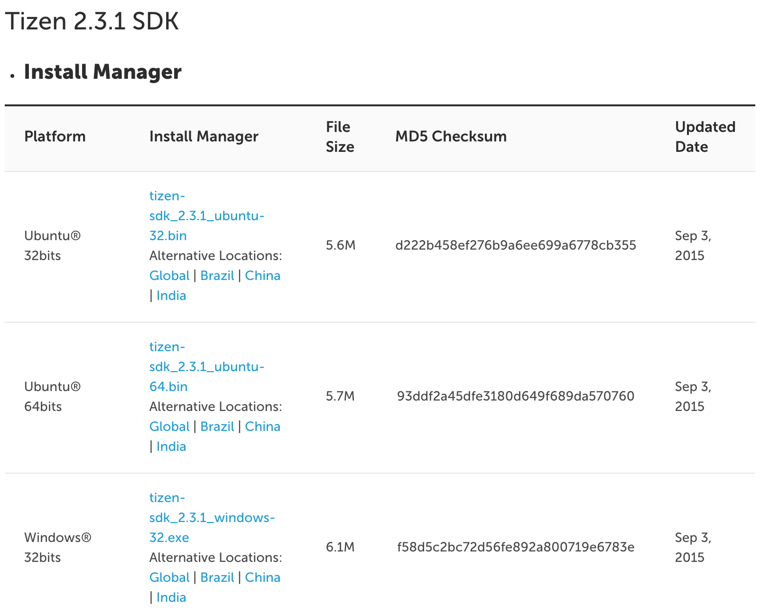Select the Windows 32bits platform cell

58,548
